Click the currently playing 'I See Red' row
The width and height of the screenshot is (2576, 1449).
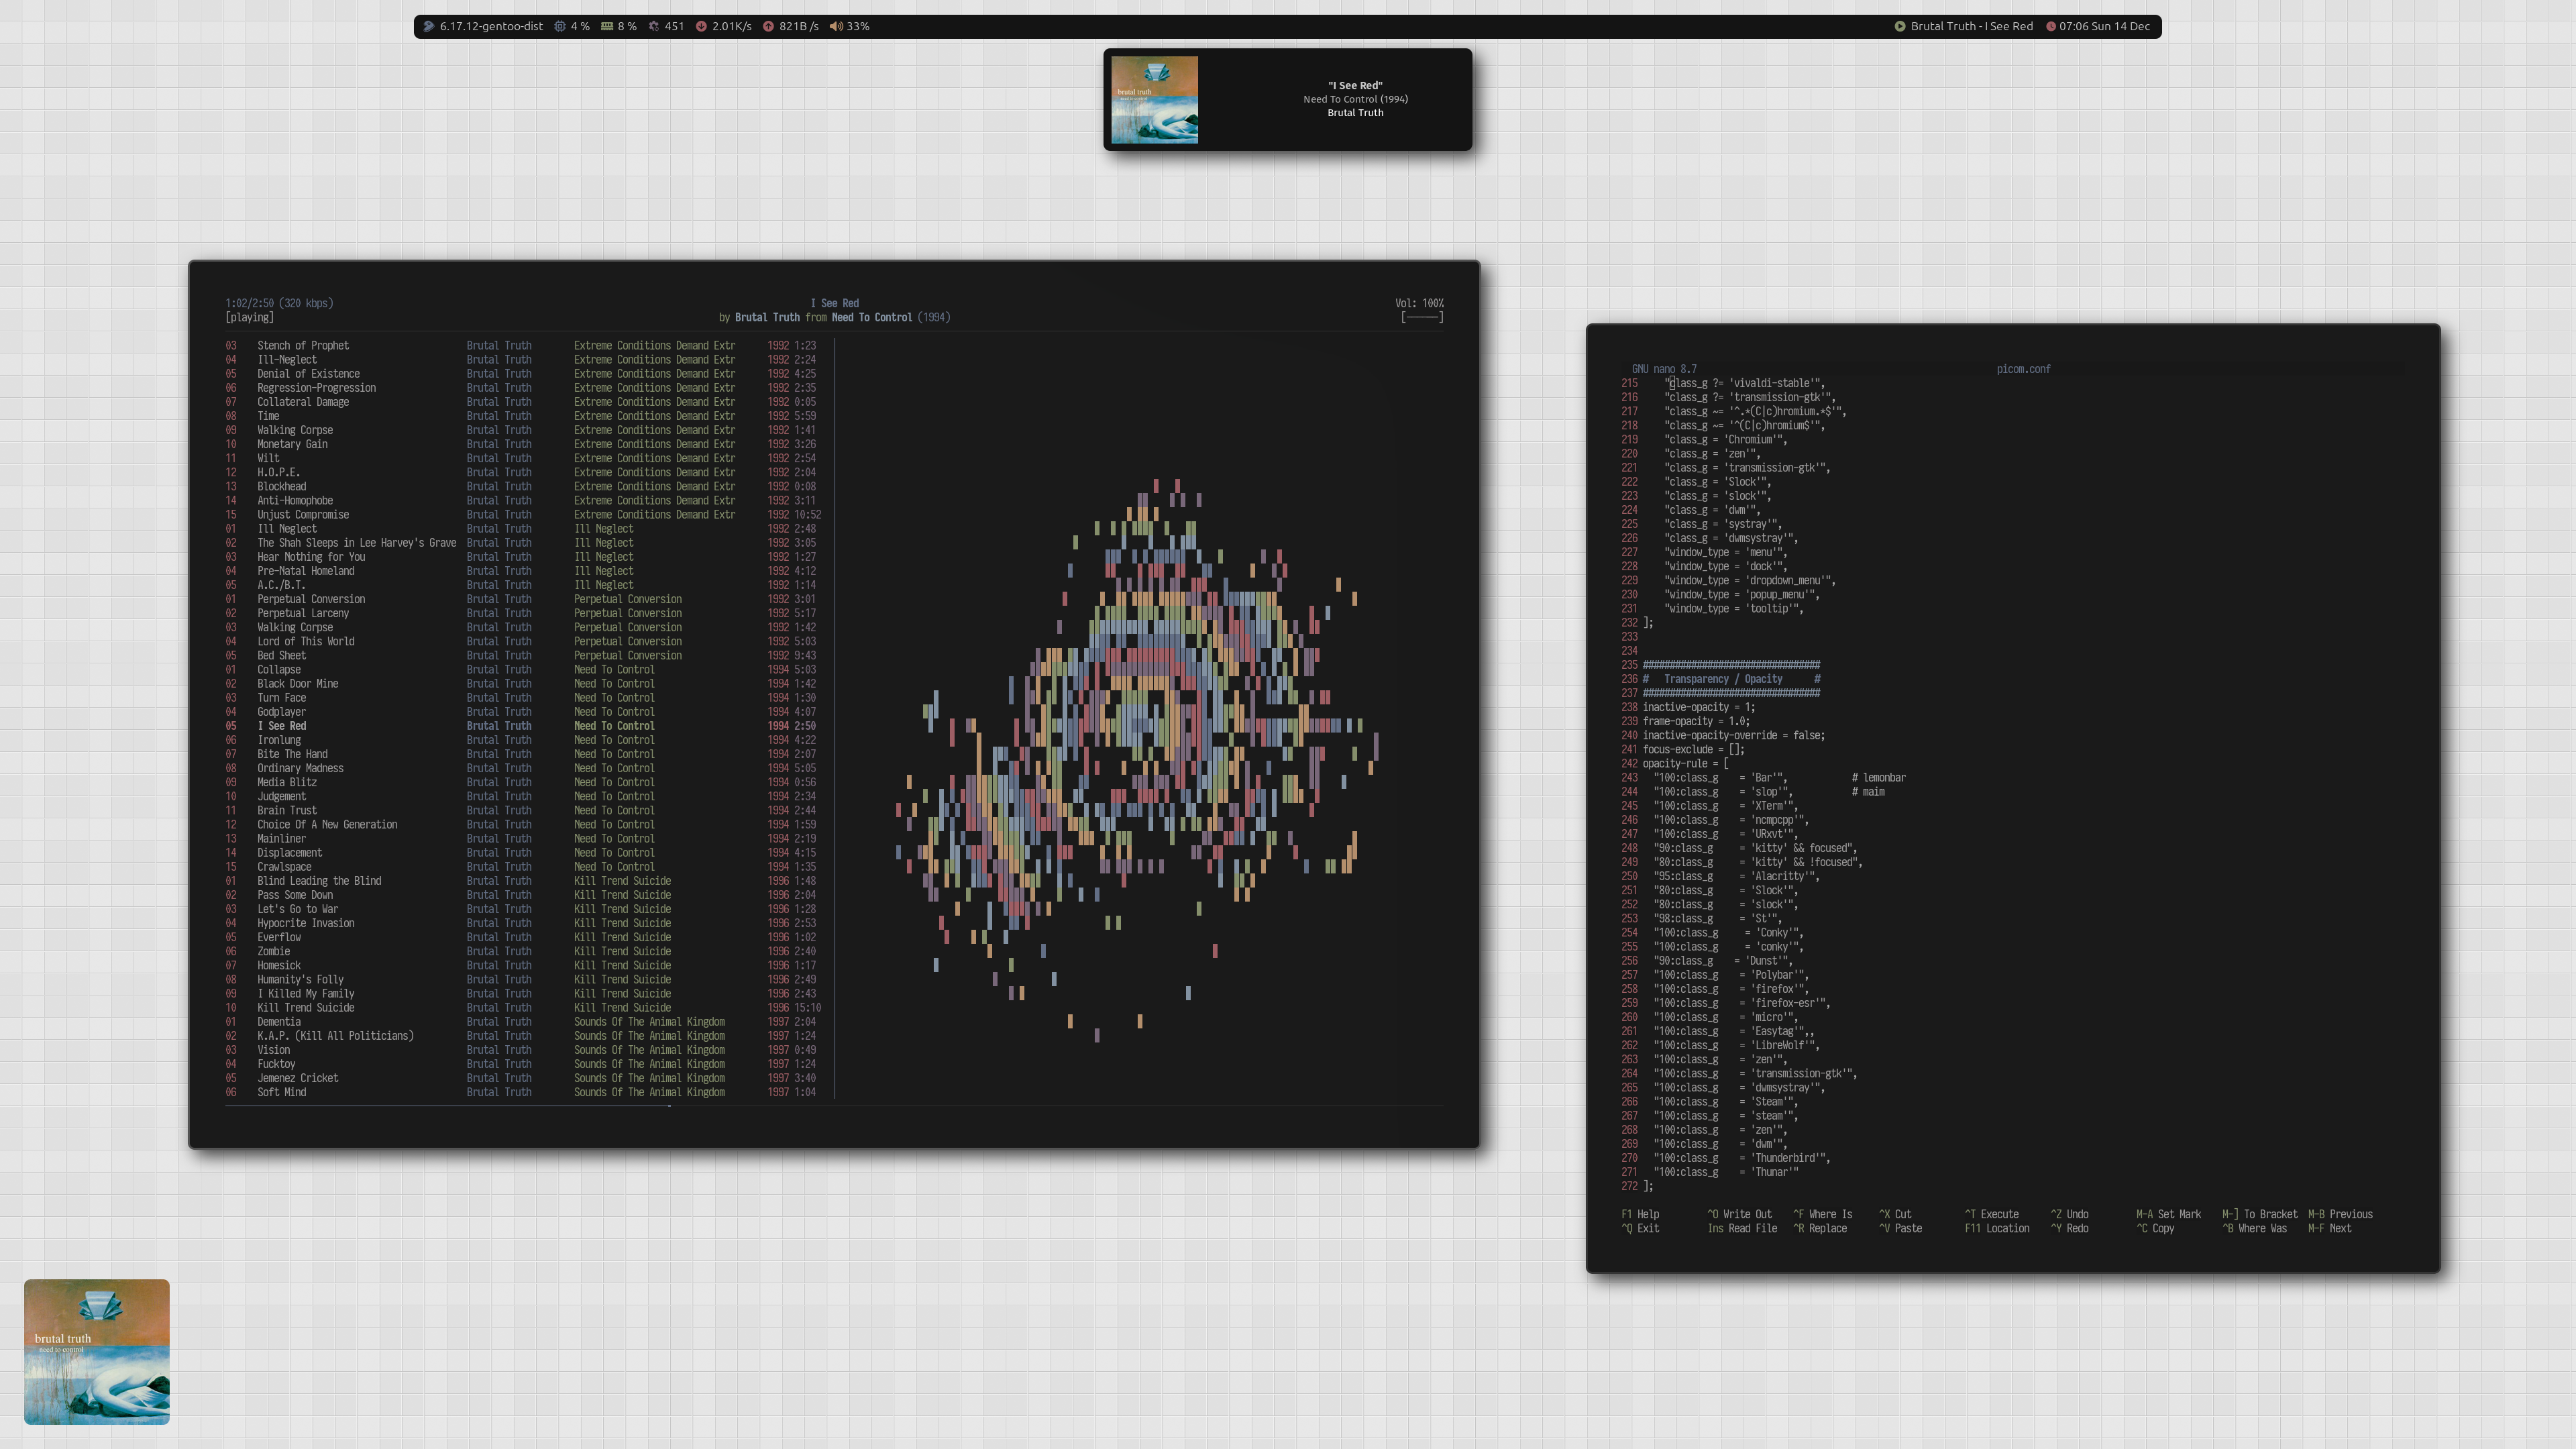(x=282, y=726)
